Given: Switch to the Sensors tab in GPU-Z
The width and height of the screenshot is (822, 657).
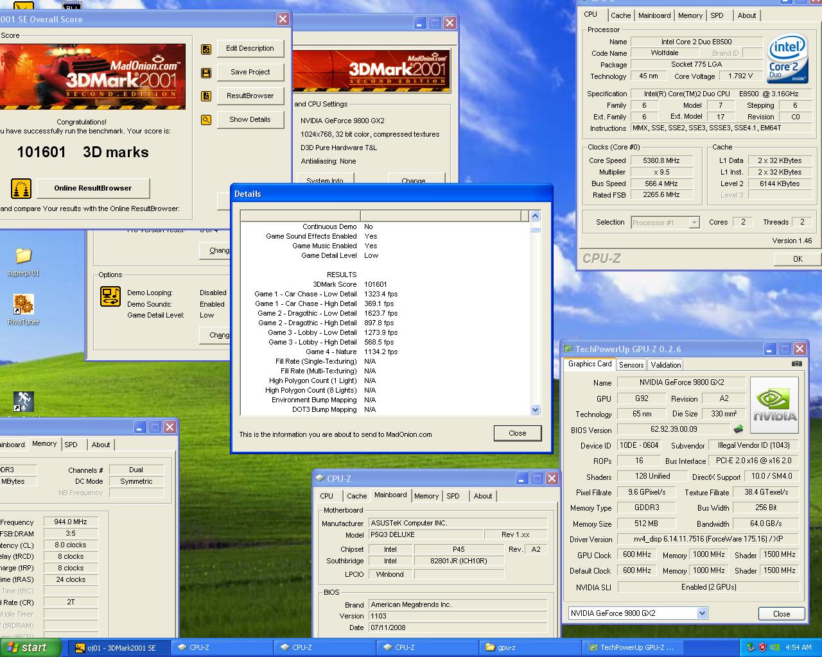Looking at the screenshot, I should [631, 364].
